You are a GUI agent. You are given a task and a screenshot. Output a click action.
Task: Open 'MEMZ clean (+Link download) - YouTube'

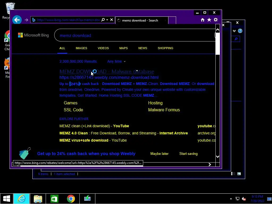tap(94, 126)
